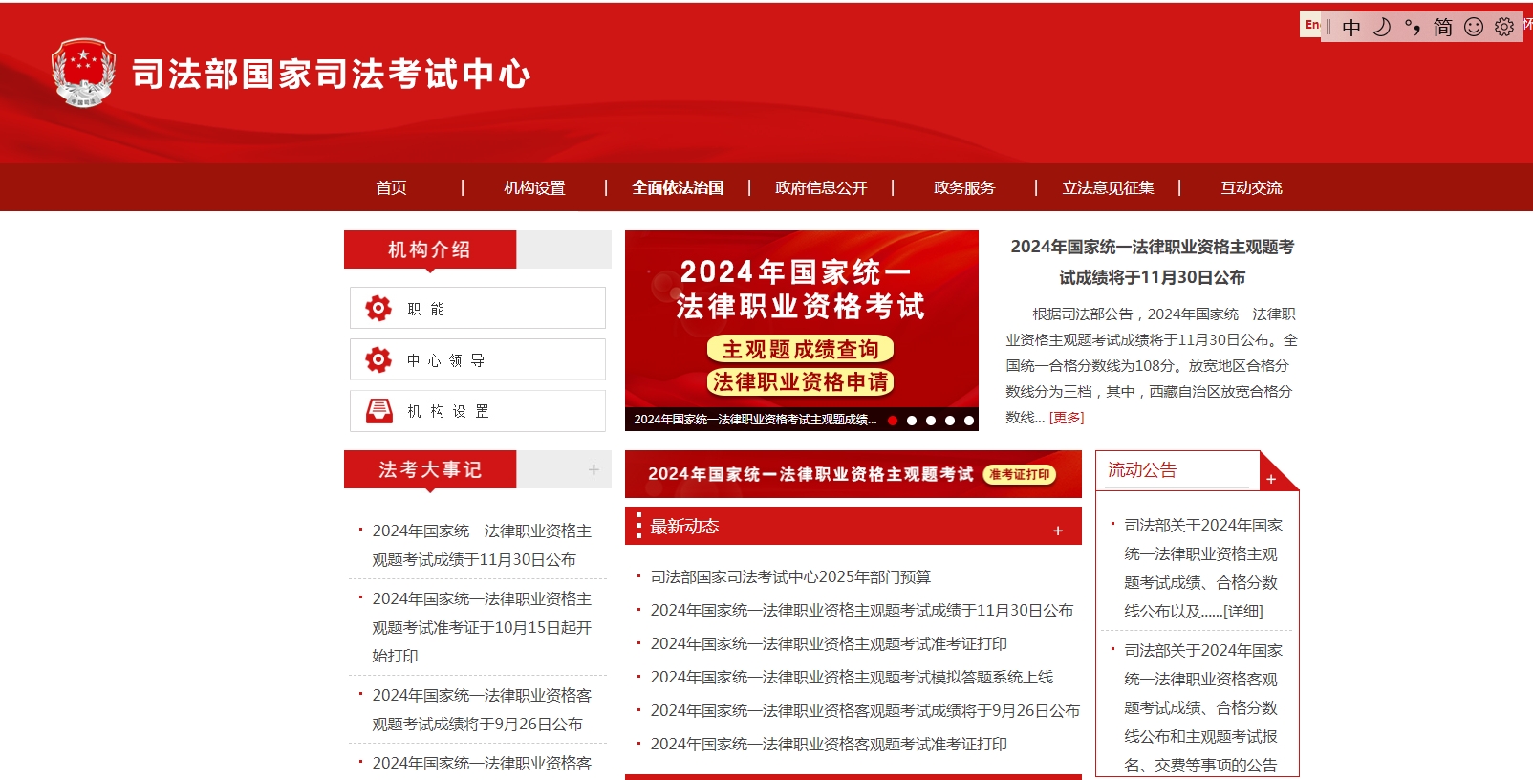Switch IME to Chinese mode (中)

click(1350, 27)
